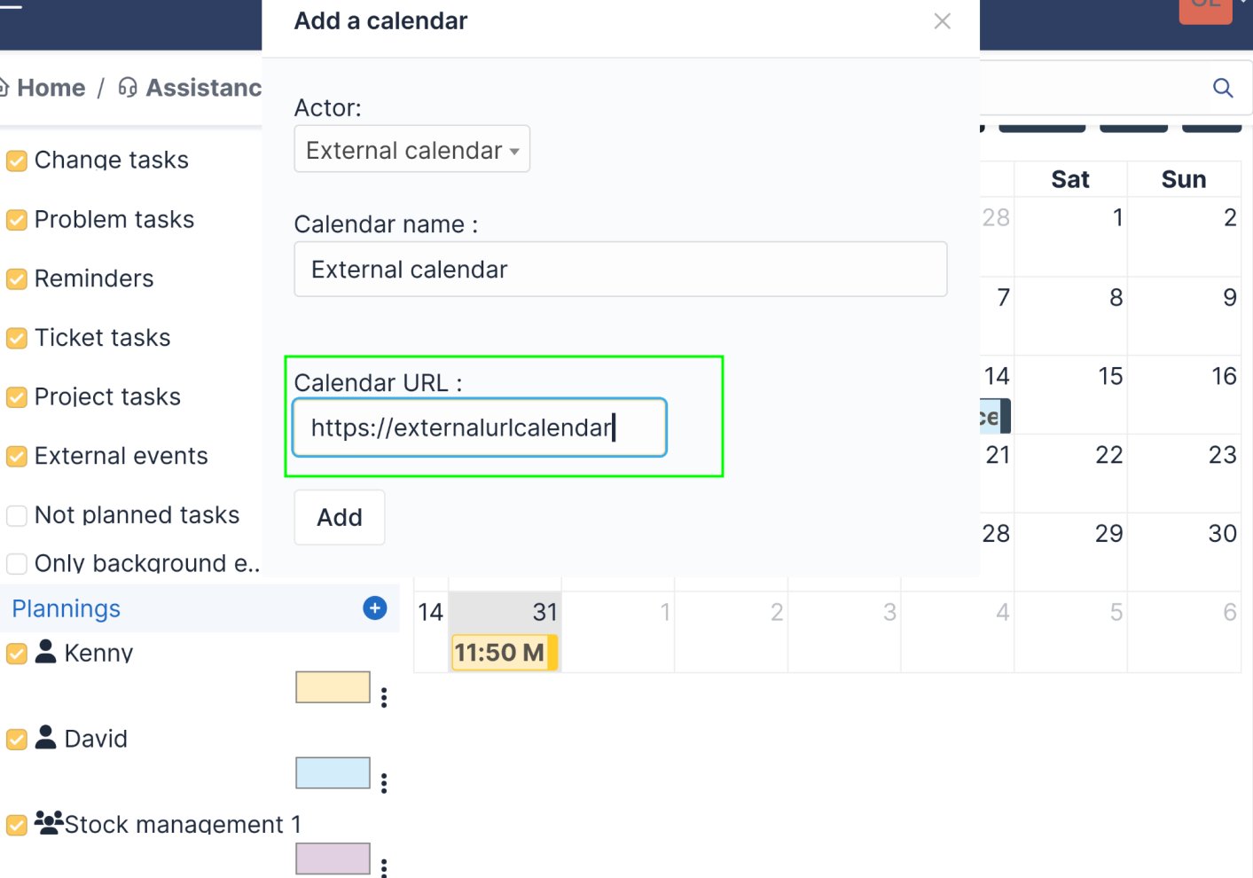Click the Plannings section heading
The height and width of the screenshot is (878, 1253).
pyautogui.click(x=66, y=608)
